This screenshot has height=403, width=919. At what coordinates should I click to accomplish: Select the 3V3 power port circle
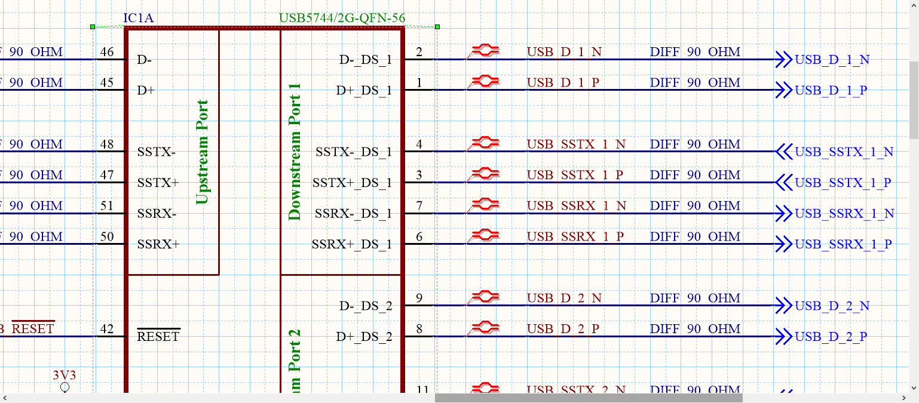pyautogui.click(x=65, y=387)
